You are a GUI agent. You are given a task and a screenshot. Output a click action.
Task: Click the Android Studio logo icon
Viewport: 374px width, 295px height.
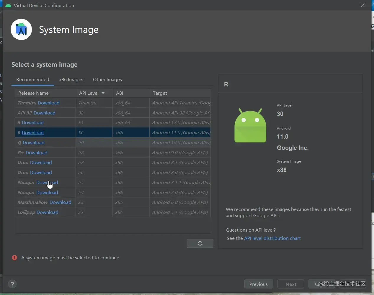21,29
